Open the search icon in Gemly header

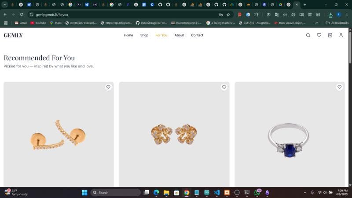(308, 35)
